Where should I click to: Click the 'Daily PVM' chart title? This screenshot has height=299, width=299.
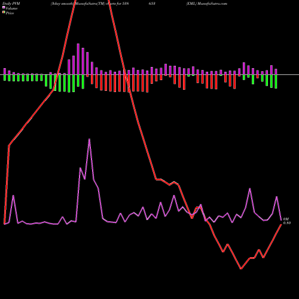[11, 4]
